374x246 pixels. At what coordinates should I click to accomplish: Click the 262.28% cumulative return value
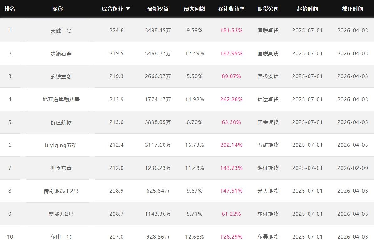pyautogui.click(x=231, y=99)
